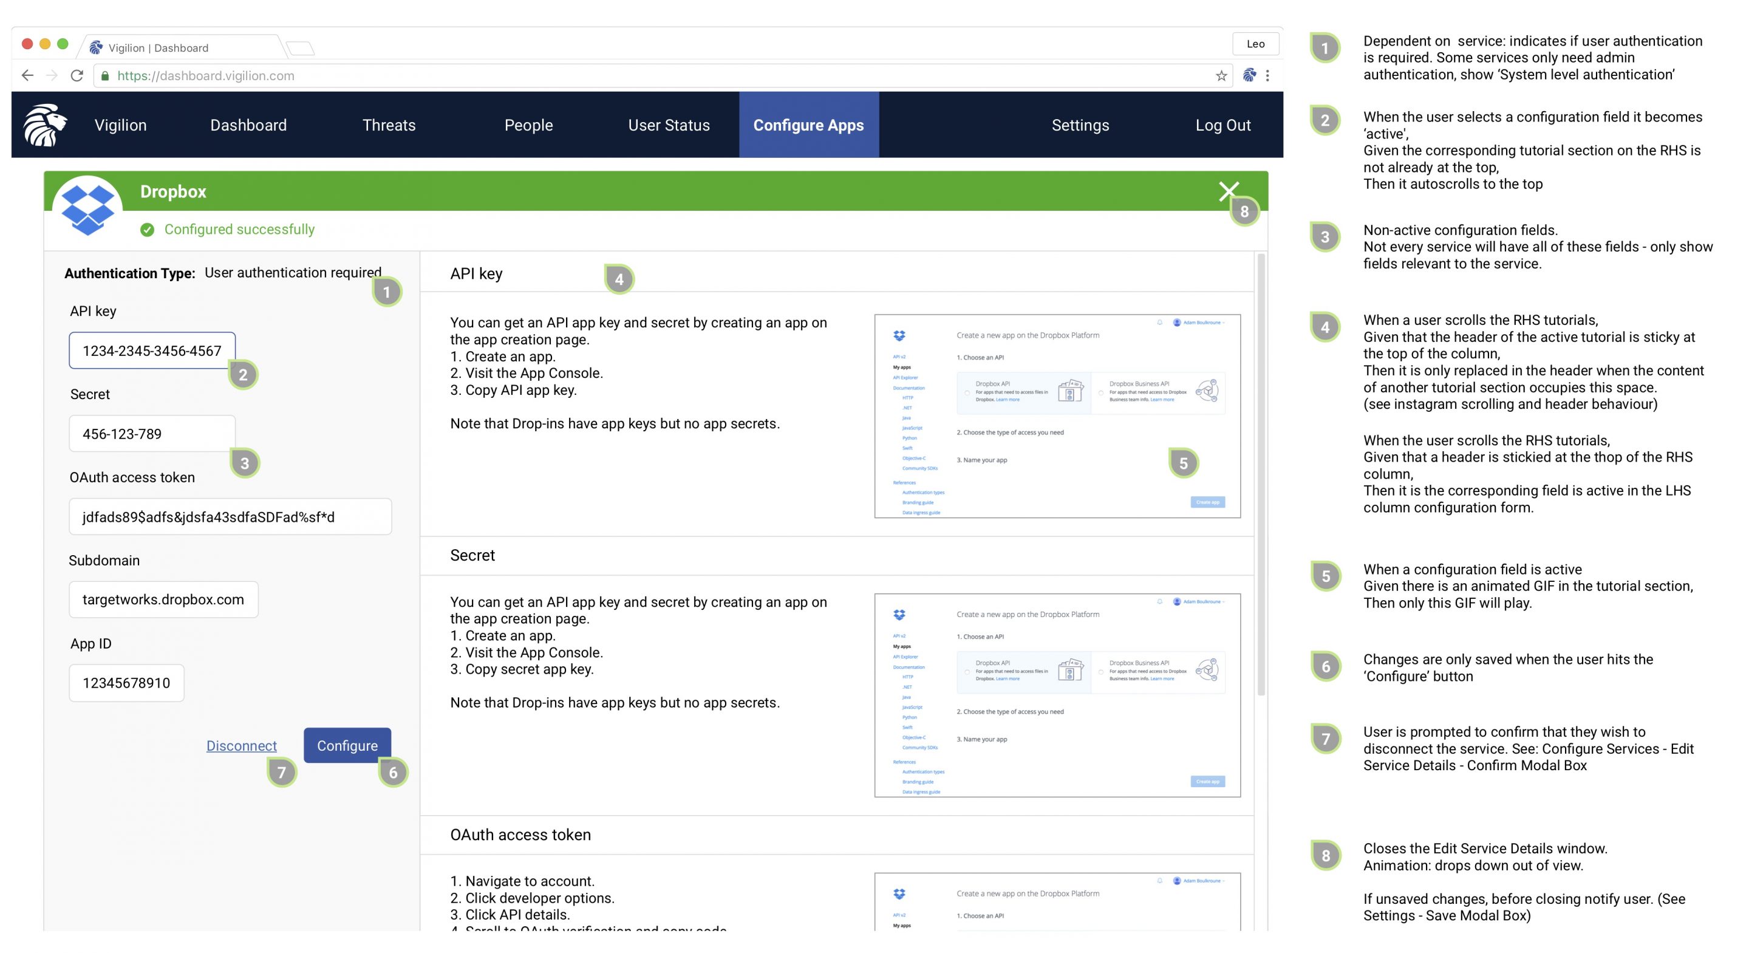Click the Vigilion lion logo in the navigation bar
Image resolution: width=1749 pixels, height=953 pixels.
click(x=45, y=125)
